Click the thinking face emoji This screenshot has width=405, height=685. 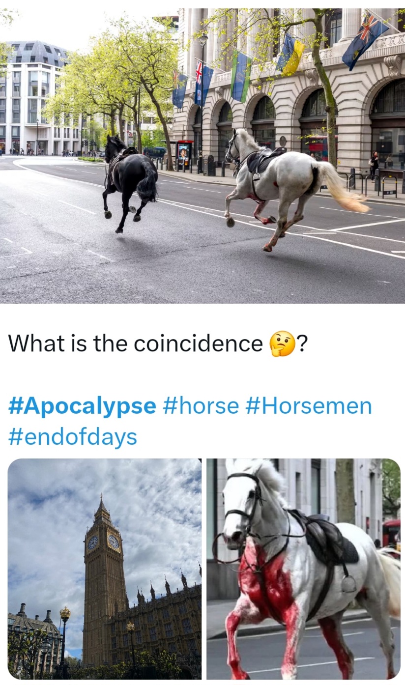[x=282, y=343]
